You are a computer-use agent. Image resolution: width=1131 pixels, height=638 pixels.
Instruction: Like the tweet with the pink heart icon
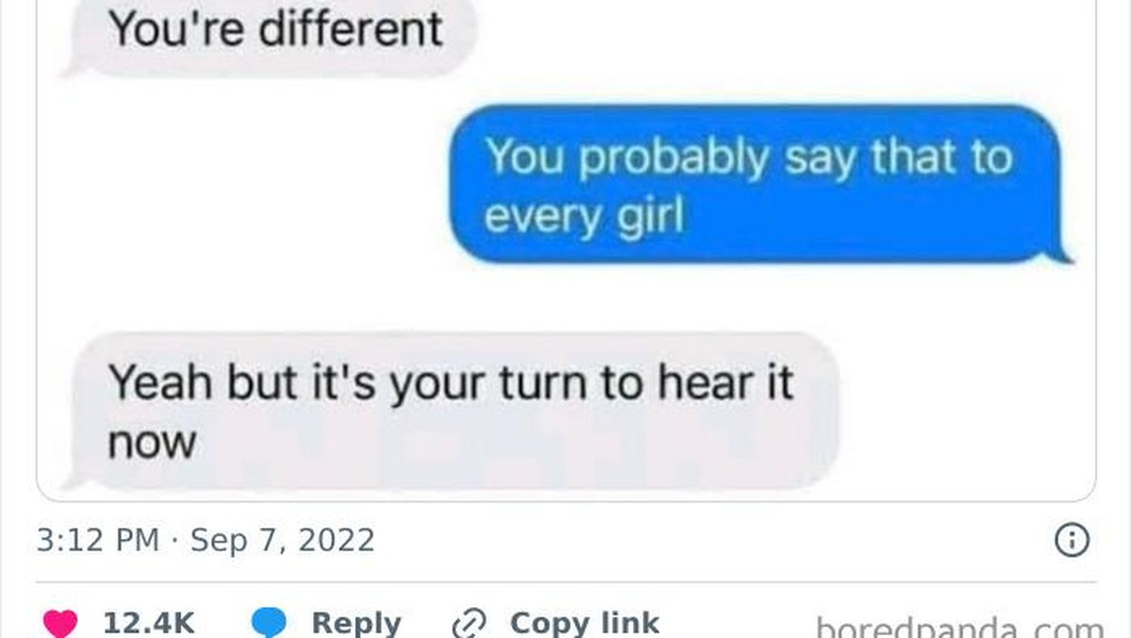60,623
